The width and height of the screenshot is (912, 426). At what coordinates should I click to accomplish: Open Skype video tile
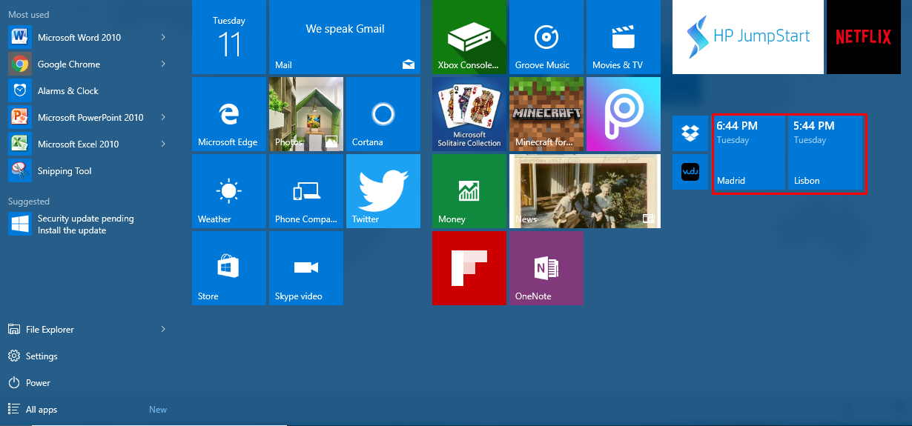pyautogui.click(x=306, y=268)
